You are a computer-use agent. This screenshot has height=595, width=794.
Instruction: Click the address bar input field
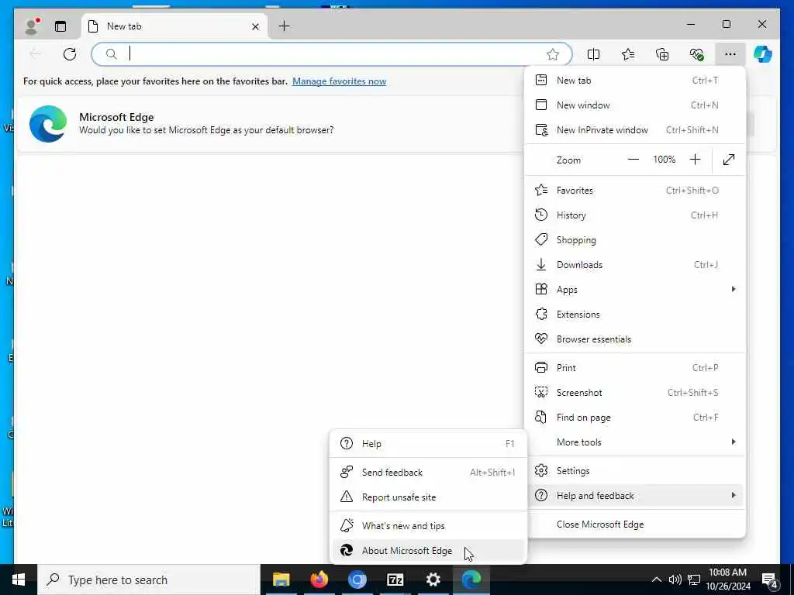[332, 54]
